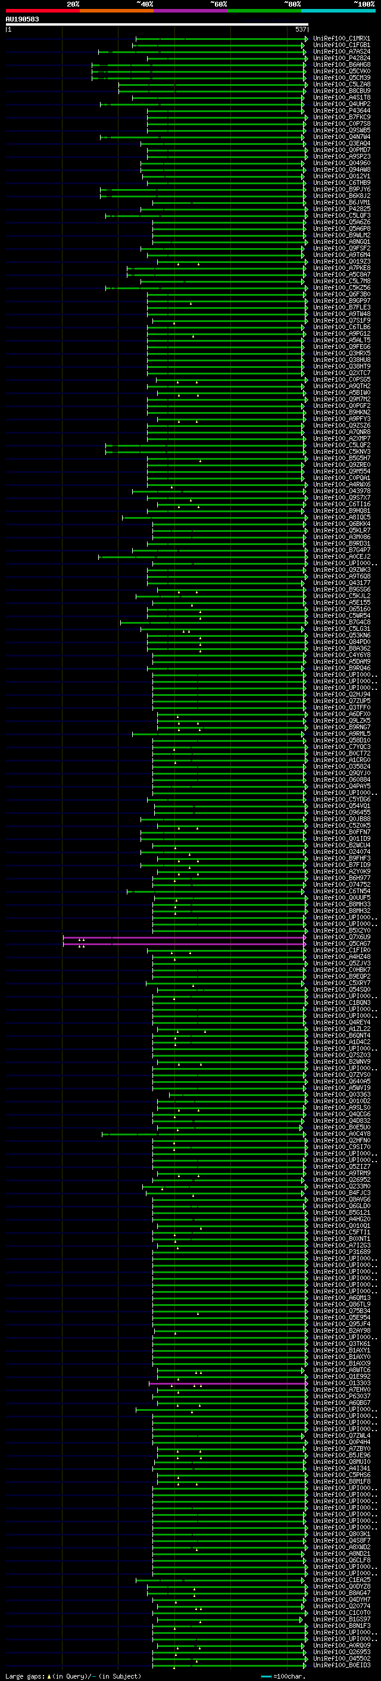
Task: Select hit UniRef100_A8NGQ1
Action: click(x=341, y=242)
